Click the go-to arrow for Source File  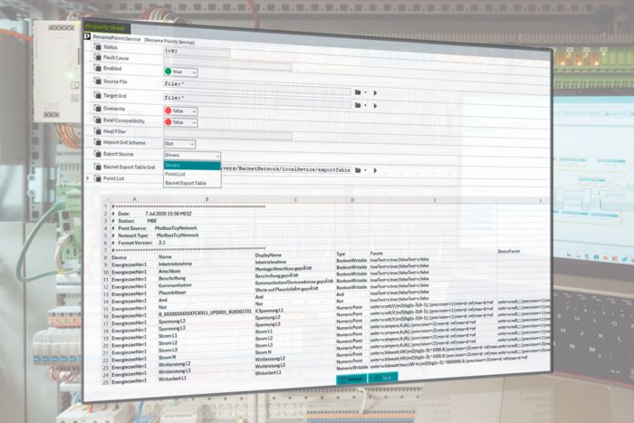pos(375,93)
